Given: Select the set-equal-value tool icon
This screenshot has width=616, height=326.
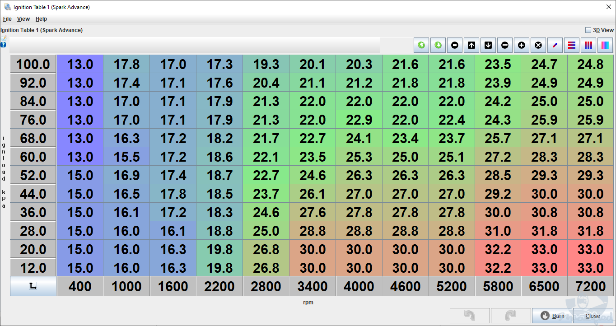Looking at the screenshot, I should tap(454, 45).
